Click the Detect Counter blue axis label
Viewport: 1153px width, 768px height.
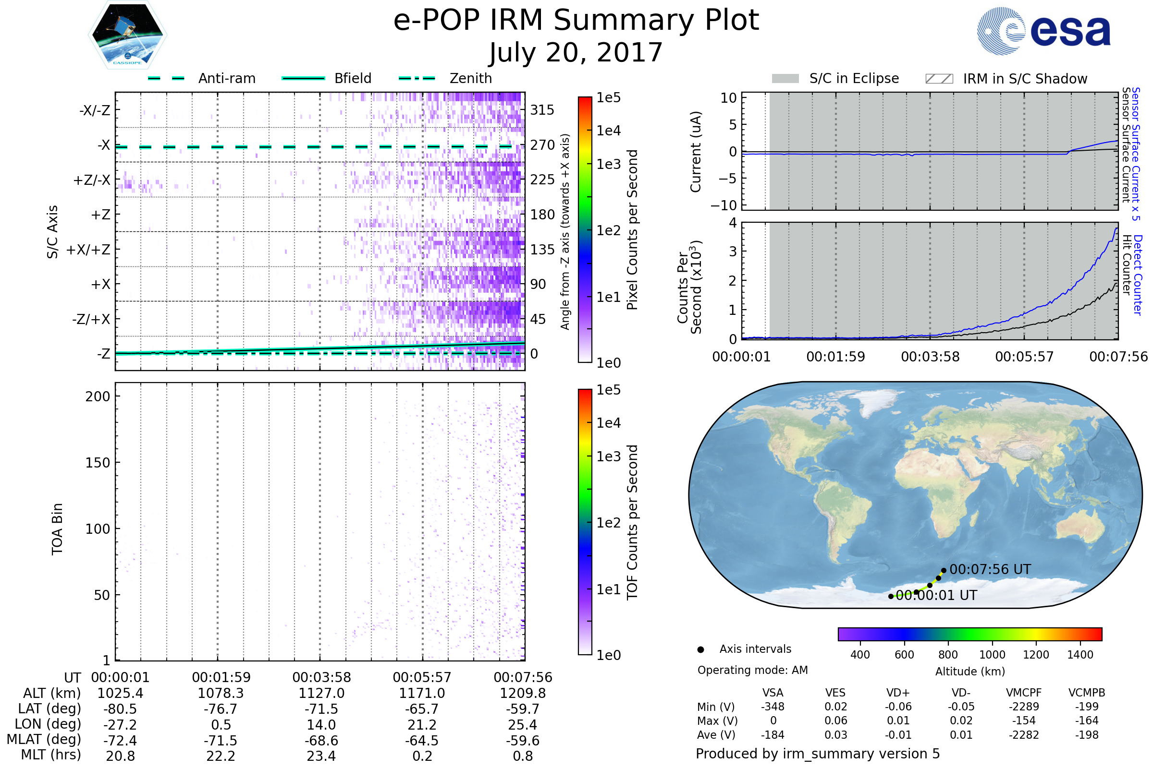point(1138,275)
